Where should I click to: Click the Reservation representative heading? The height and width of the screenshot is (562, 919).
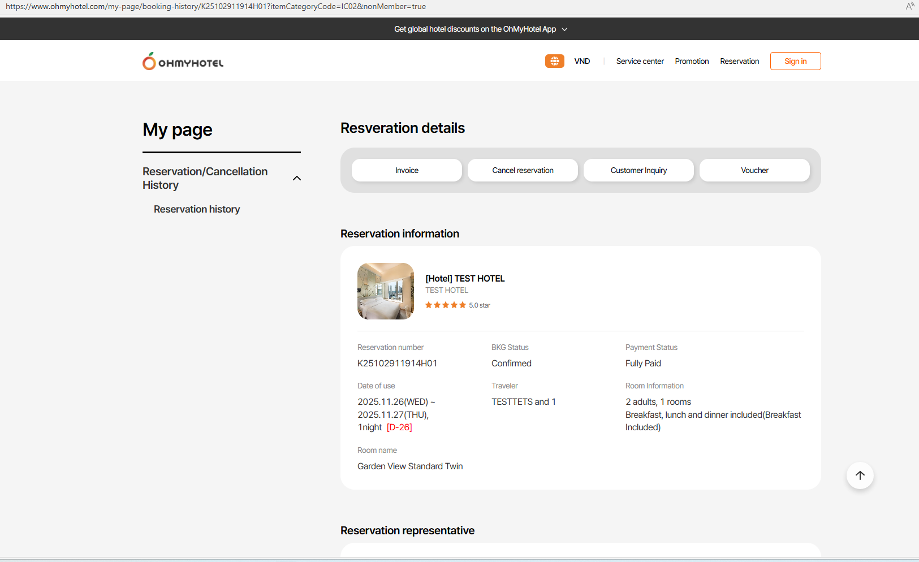407,531
